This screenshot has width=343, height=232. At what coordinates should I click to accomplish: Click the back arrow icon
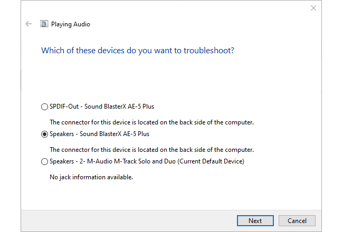pyautogui.click(x=28, y=24)
